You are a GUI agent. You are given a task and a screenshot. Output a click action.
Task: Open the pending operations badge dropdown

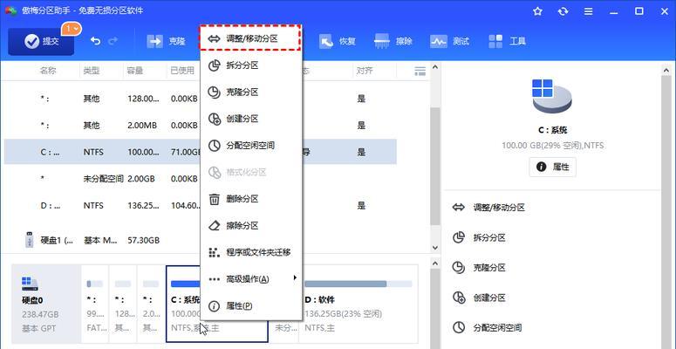(x=72, y=29)
